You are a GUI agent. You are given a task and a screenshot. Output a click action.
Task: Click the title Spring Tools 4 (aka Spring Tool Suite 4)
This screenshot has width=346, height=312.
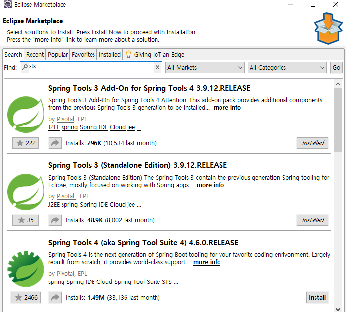[x=143, y=242]
